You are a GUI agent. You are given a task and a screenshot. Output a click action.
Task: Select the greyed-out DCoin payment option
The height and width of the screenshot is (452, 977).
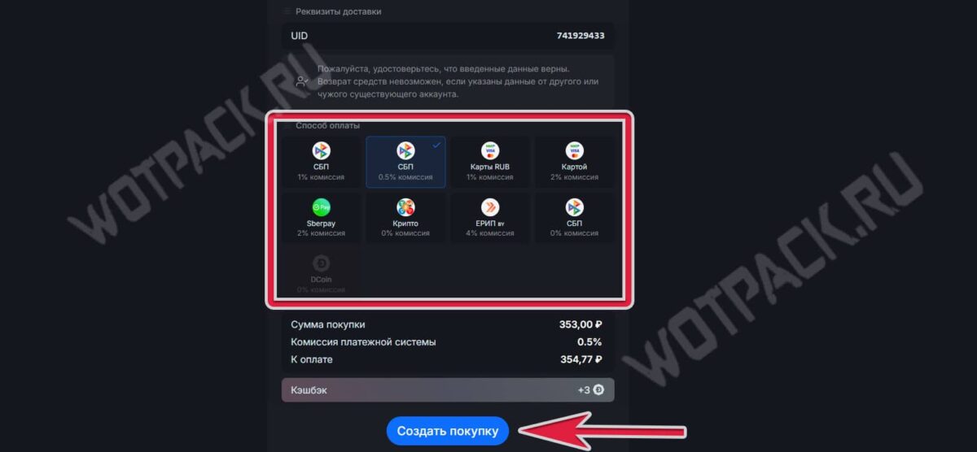click(321, 273)
